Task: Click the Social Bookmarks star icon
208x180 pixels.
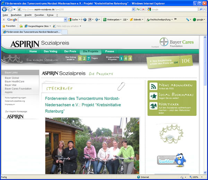Action: point(154,96)
